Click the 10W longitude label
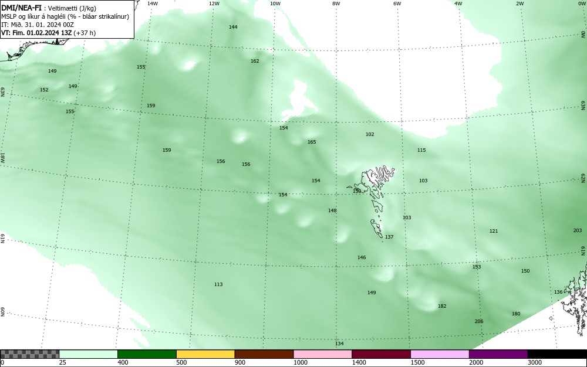 [x=275, y=4]
